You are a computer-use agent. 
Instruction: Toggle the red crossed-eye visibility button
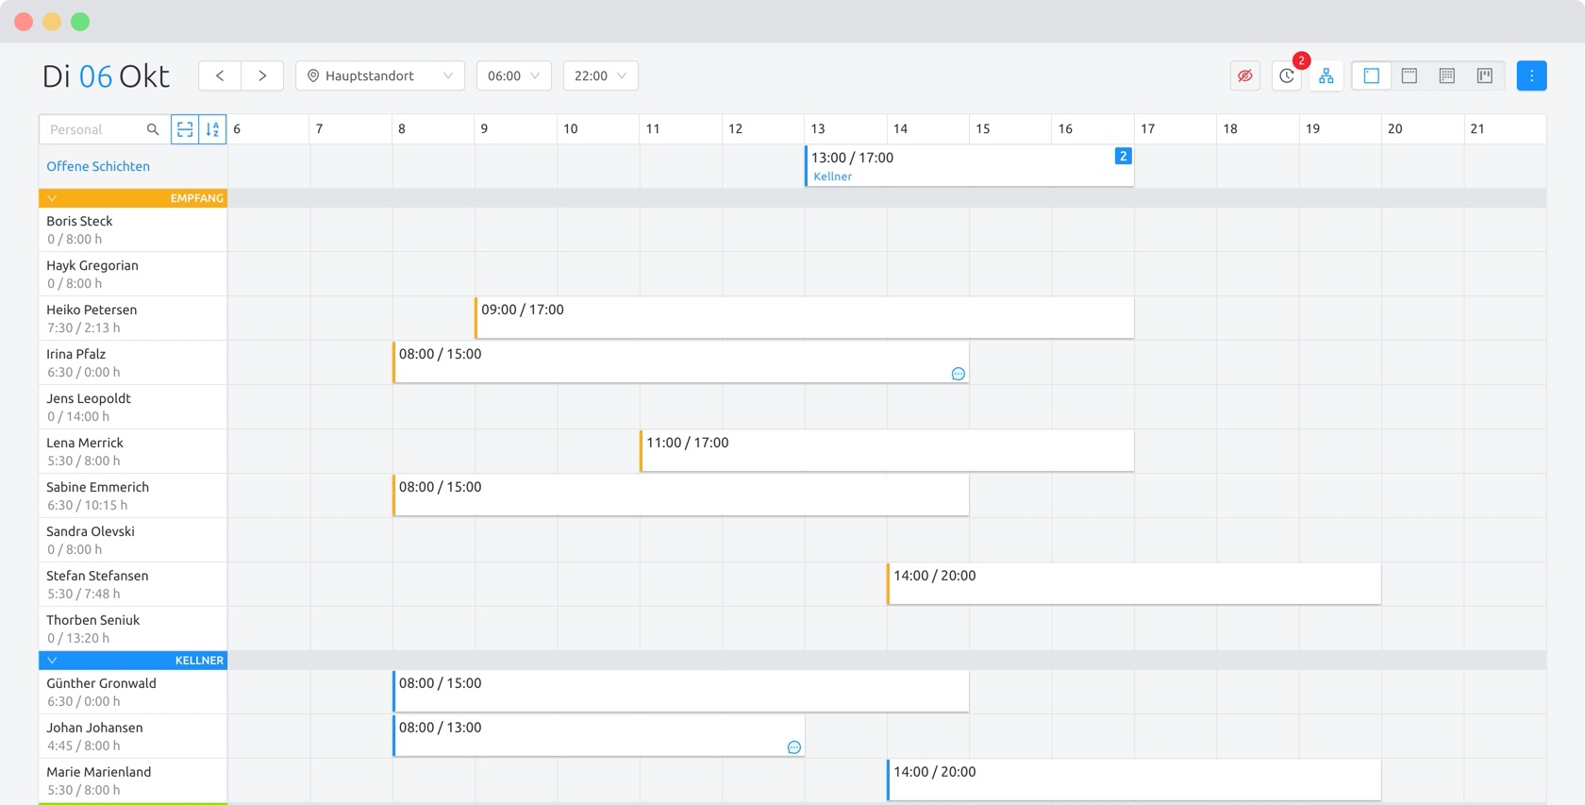coord(1245,75)
